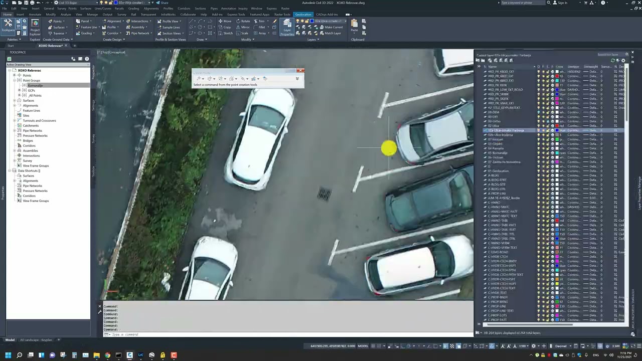Toggle lock for 04-Rampeta layer
The width and height of the screenshot is (642, 361).
548,148
